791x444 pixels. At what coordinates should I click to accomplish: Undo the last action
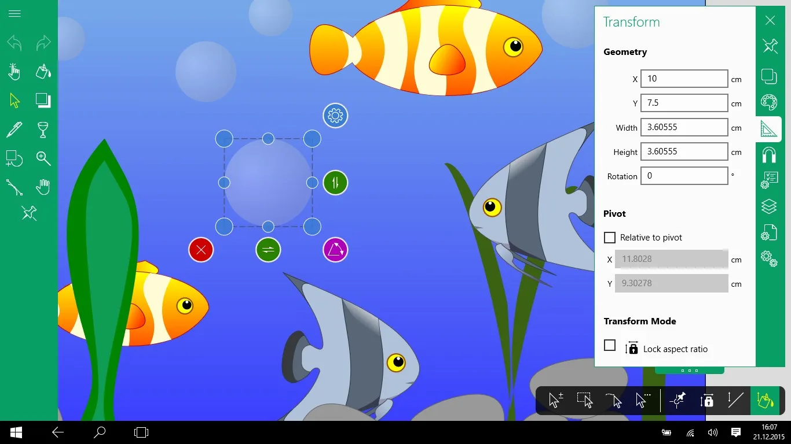14,43
